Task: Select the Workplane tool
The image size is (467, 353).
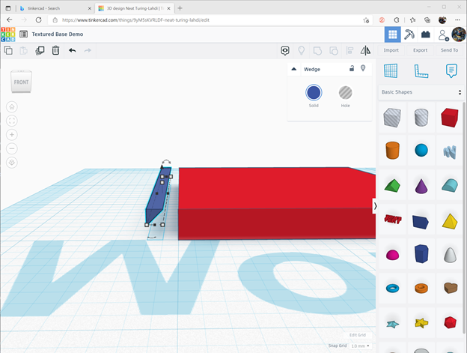Action: [x=391, y=71]
